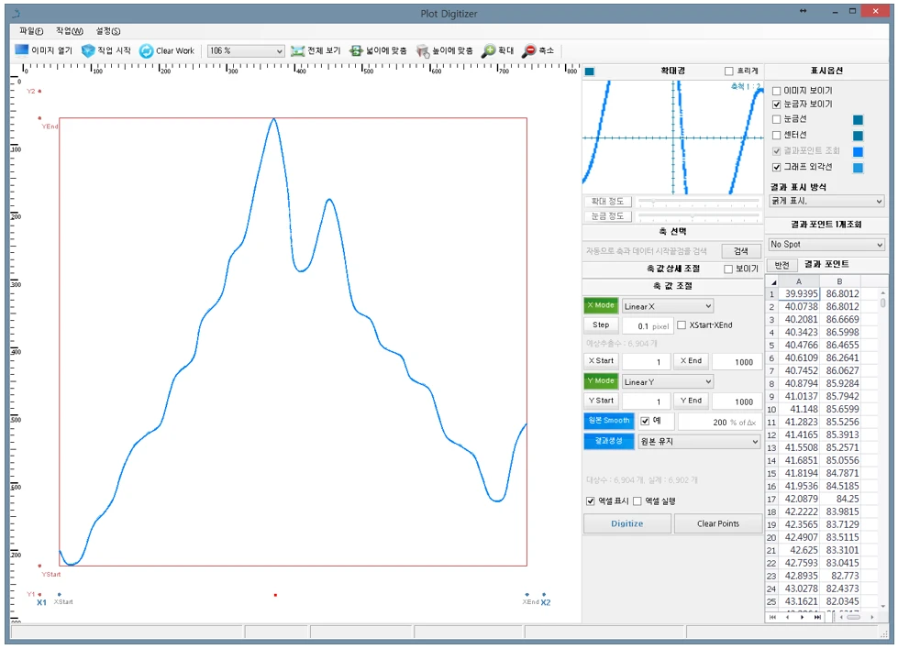Toggle 예 smooth checkbox
Image resolution: width=898 pixels, height=649 pixels.
click(645, 422)
